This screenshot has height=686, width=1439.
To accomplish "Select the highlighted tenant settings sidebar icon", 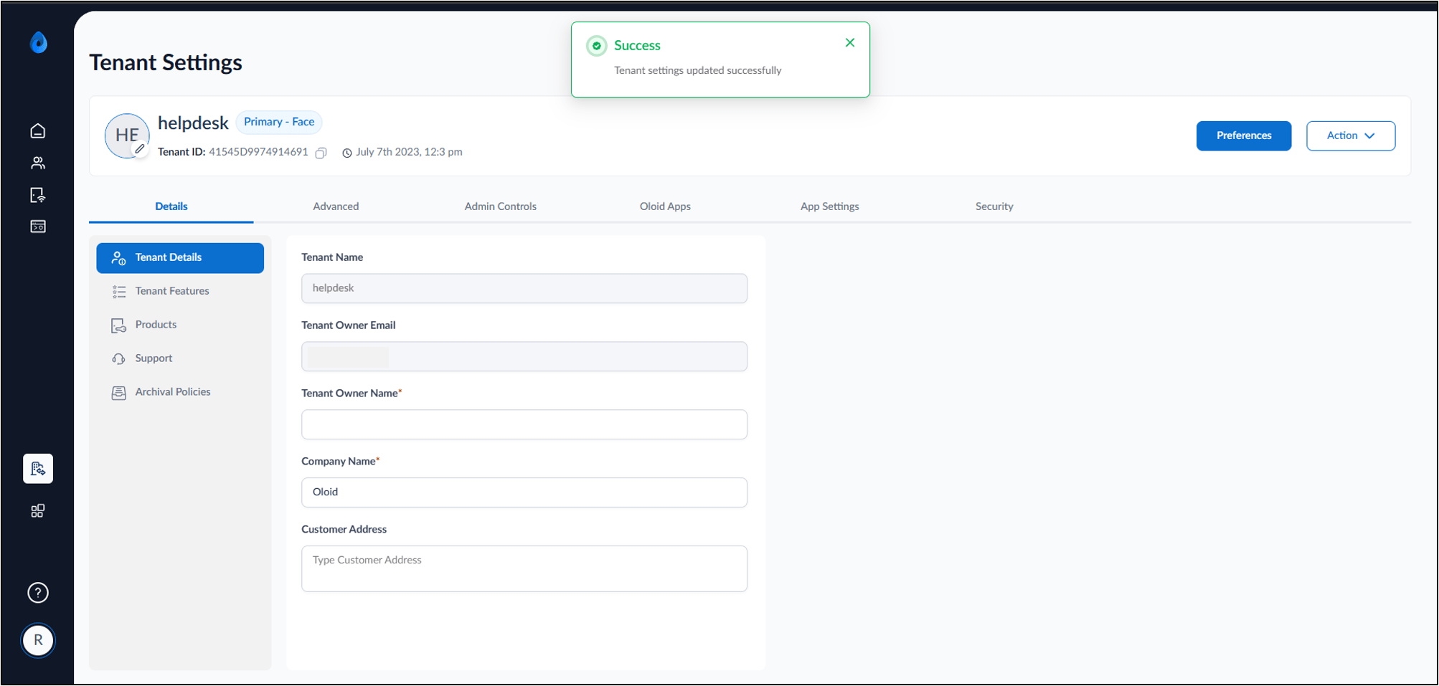I will (38, 469).
